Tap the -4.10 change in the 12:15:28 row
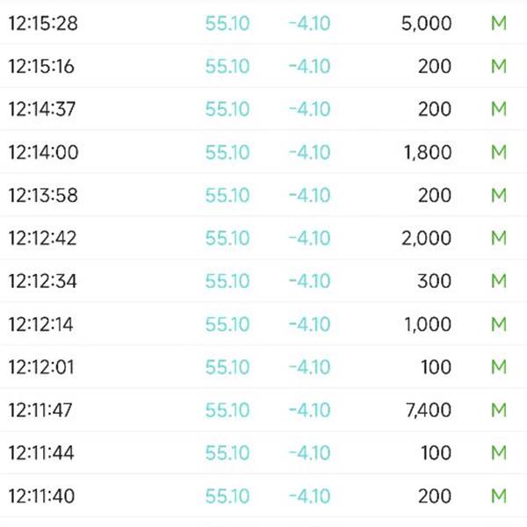Viewport: 527px width, 527px height. pyautogui.click(x=309, y=24)
